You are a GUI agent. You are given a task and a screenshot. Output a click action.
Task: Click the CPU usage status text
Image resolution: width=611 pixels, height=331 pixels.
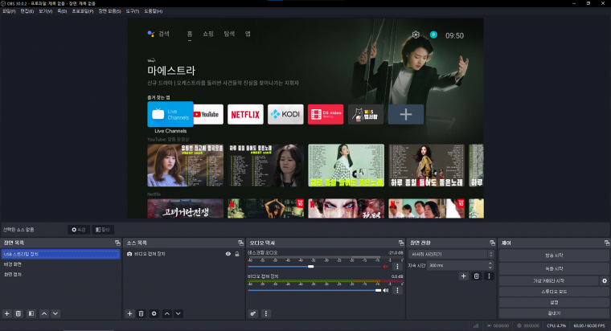[x=556, y=325]
